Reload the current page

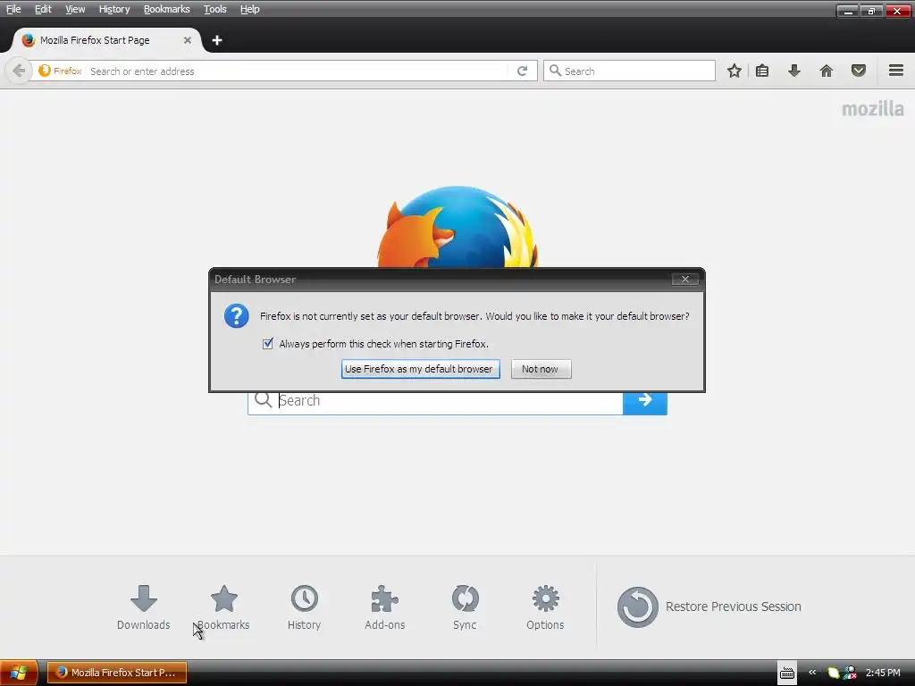click(522, 71)
